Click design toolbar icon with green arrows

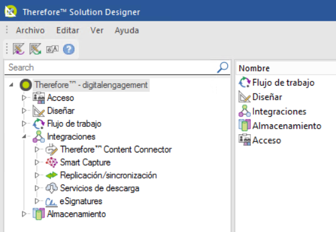(35, 49)
